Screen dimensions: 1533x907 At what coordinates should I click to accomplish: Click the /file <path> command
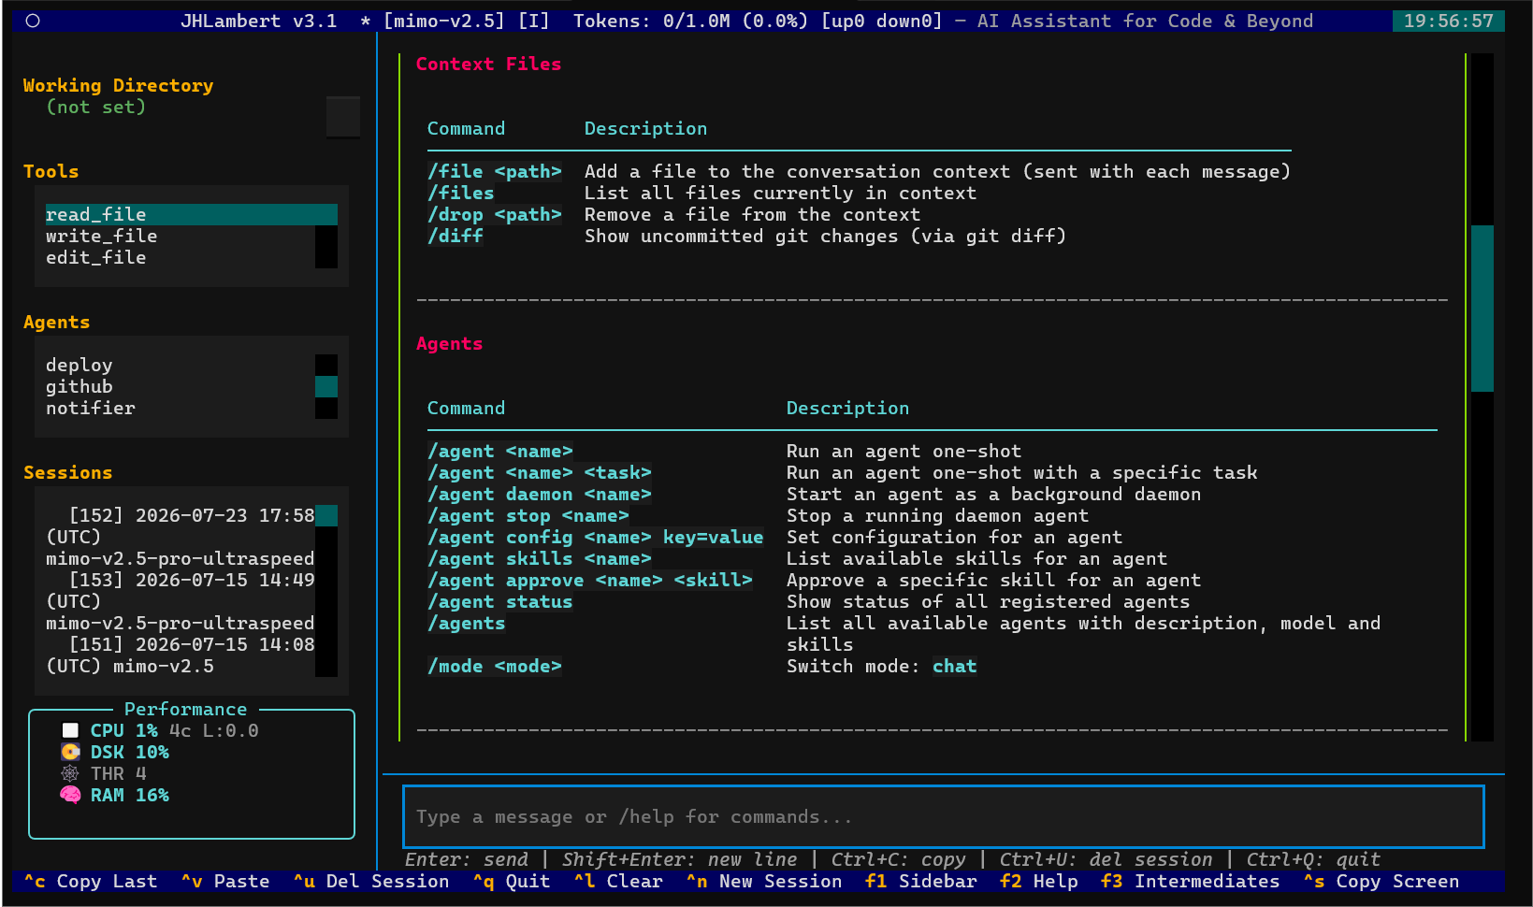[495, 171]
